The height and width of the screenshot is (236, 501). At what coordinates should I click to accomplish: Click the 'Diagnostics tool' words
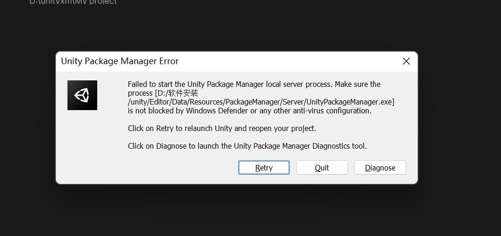click(340, 146)
